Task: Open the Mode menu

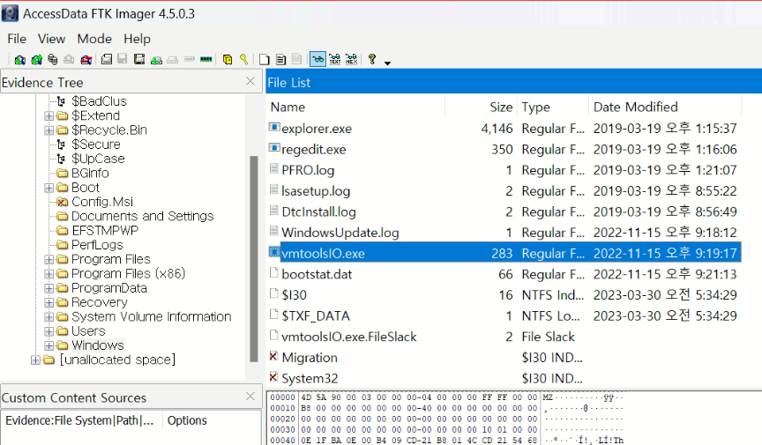Action: [94, 39]
